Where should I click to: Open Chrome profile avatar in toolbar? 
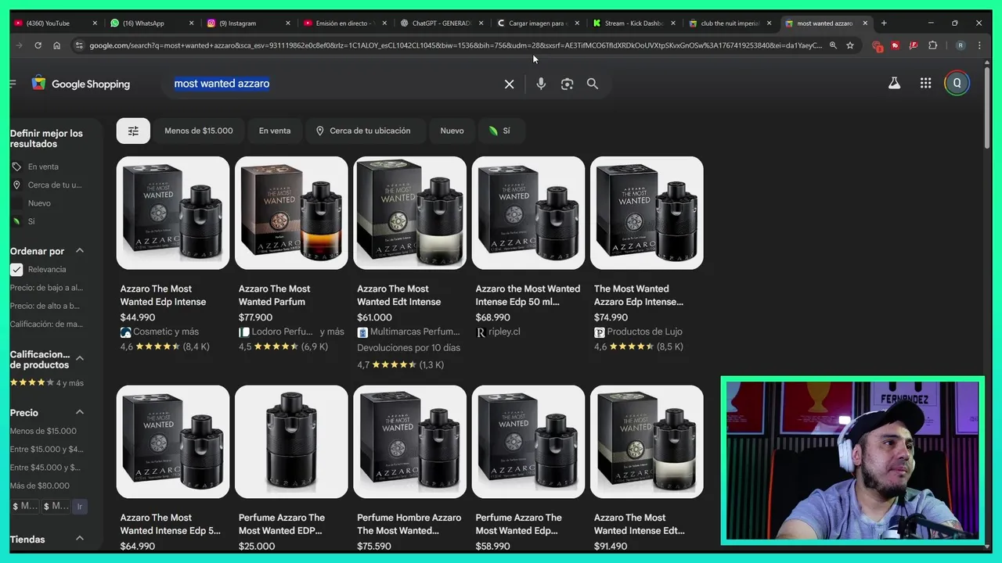tap(961, 45)
